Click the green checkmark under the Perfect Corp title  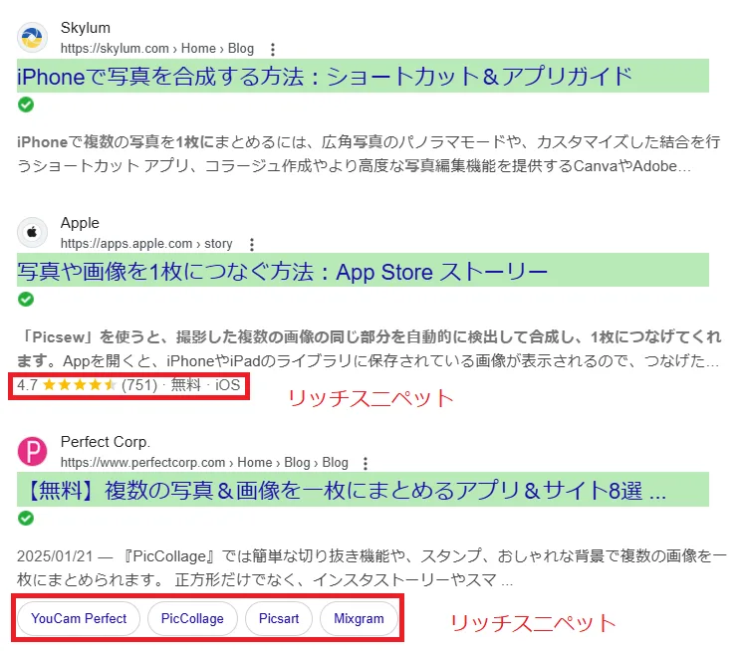point(26,518)
